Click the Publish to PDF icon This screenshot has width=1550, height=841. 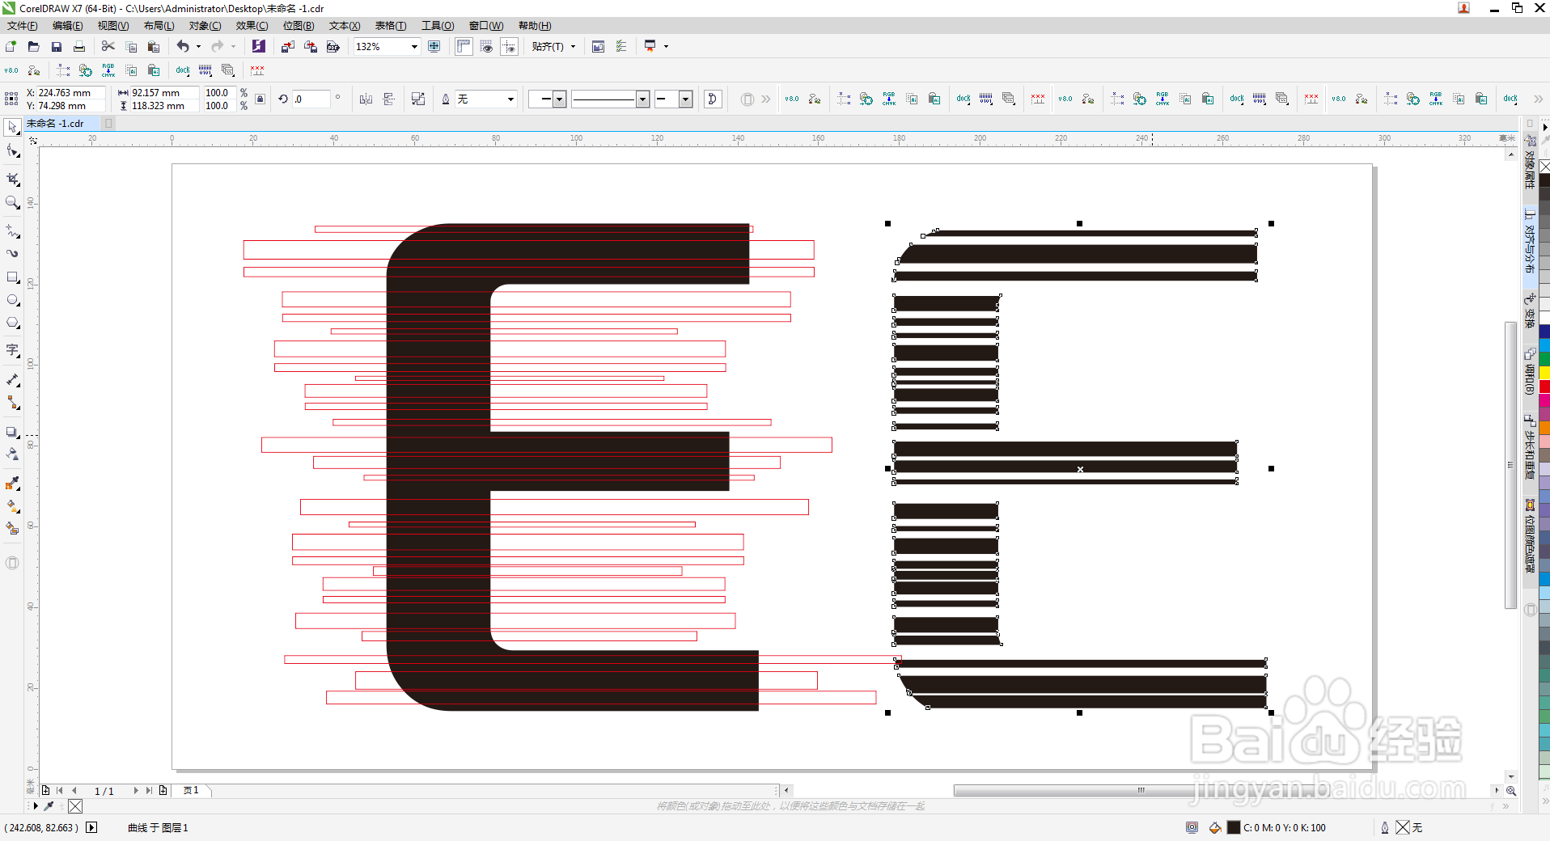[x=332, y=47]
